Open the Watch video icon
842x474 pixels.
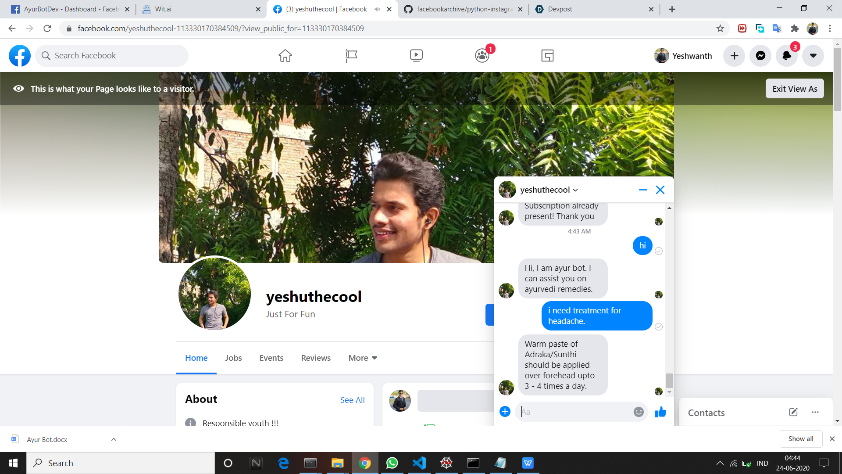click(416, 56)
